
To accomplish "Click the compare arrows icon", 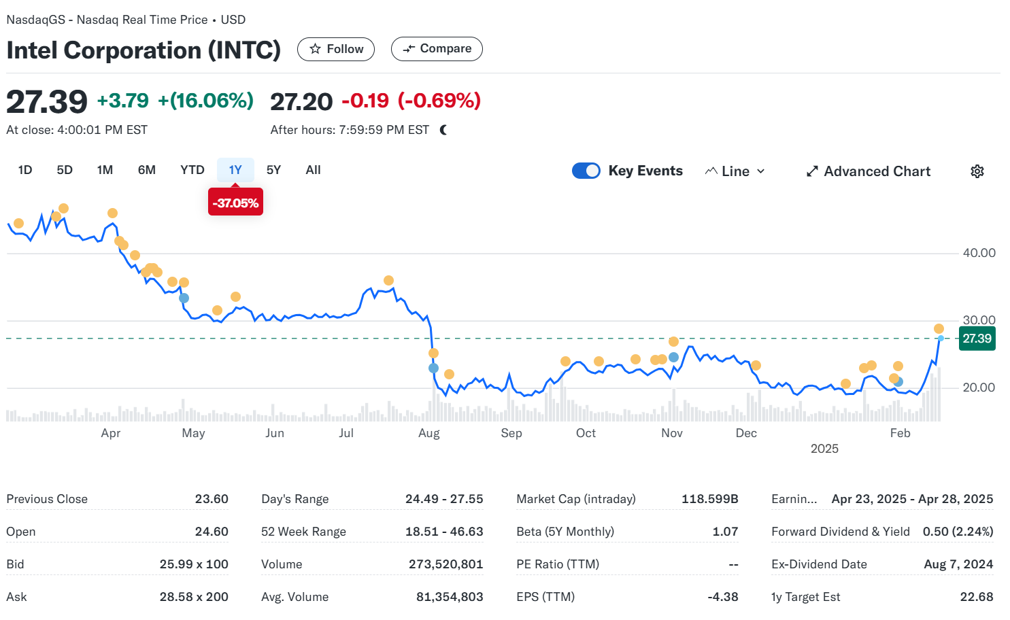I will (409, 49).
